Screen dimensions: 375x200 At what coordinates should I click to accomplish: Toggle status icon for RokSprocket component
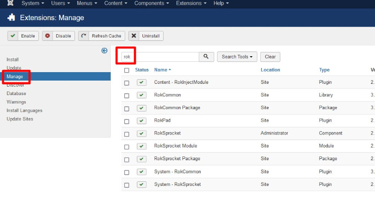point(142,133)
